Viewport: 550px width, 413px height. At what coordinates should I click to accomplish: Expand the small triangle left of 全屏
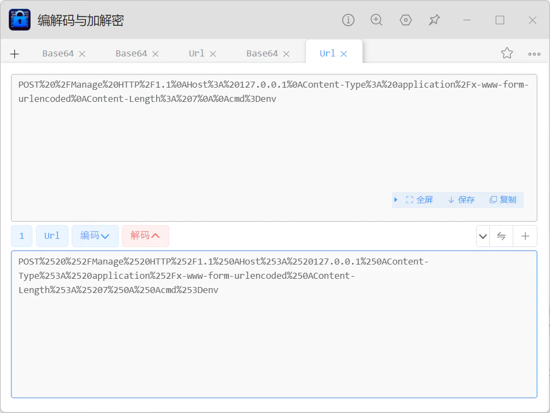(x=396, y=200)
